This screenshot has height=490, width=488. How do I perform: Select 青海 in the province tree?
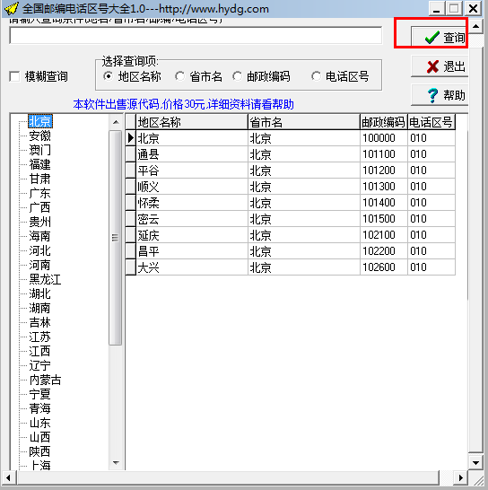click(x=39, y=408)
